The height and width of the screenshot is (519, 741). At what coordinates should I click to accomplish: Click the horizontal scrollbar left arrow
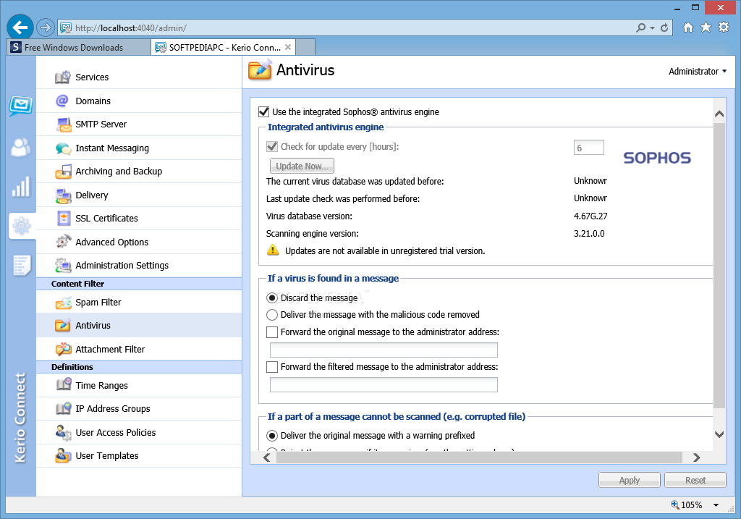point(267,457)
